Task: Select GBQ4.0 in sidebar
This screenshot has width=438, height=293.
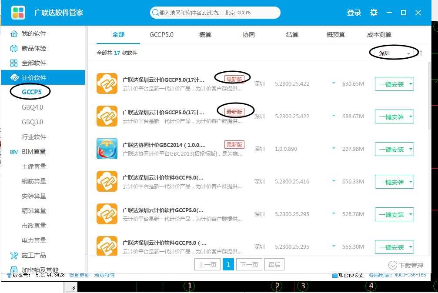Action: point(32,107)
